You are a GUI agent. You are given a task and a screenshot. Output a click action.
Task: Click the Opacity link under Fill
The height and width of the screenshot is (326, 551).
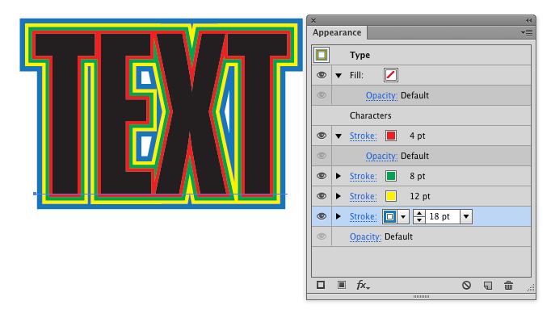381,96
